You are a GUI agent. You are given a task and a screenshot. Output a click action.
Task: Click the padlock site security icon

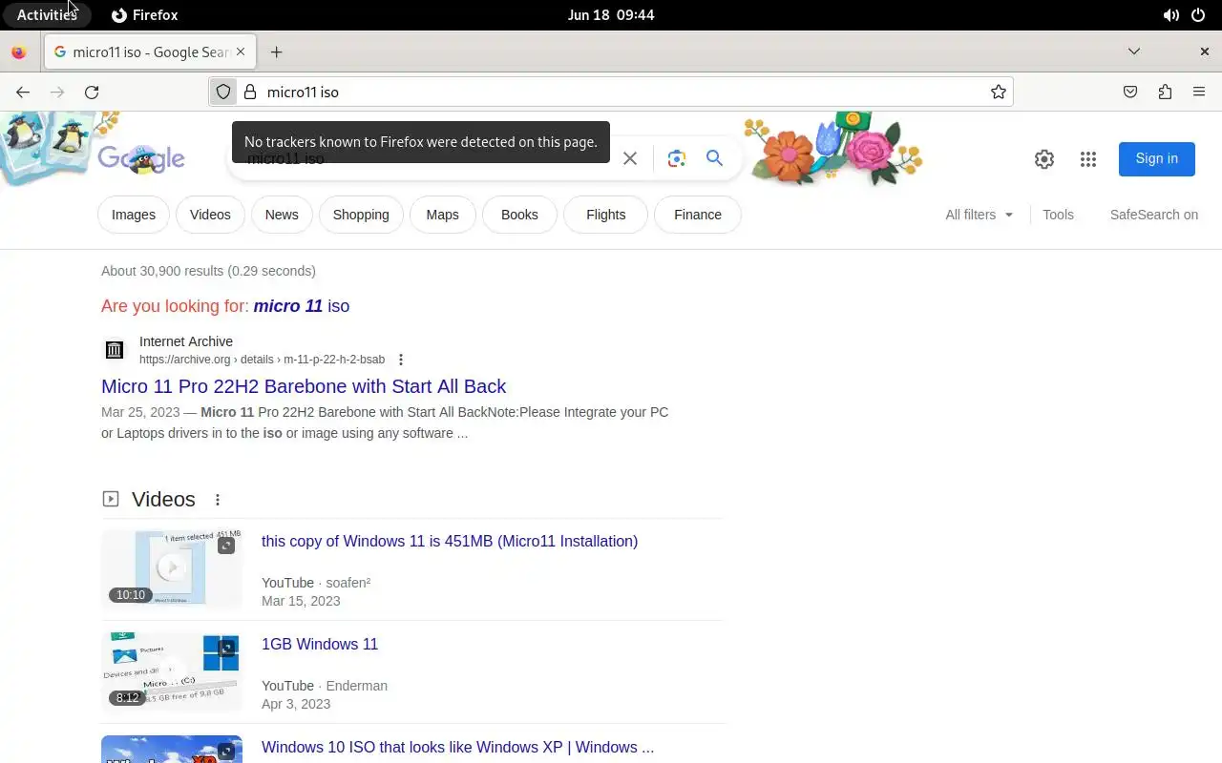(250, 92)
